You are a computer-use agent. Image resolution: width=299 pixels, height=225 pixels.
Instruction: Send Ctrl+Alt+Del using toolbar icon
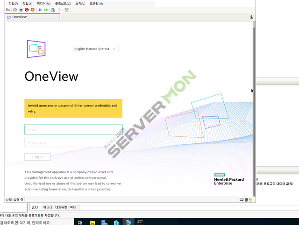(8, 10)
